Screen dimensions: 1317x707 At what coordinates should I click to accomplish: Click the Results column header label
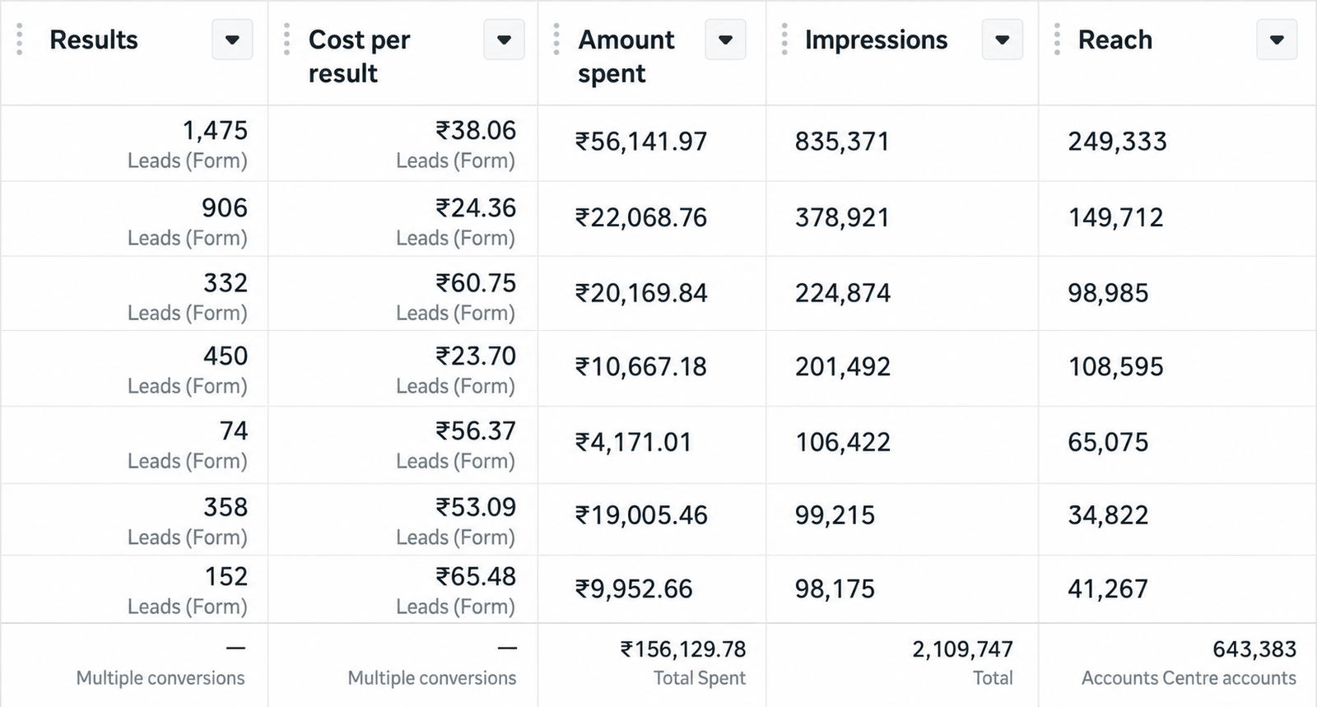click(x=94, y=40)
